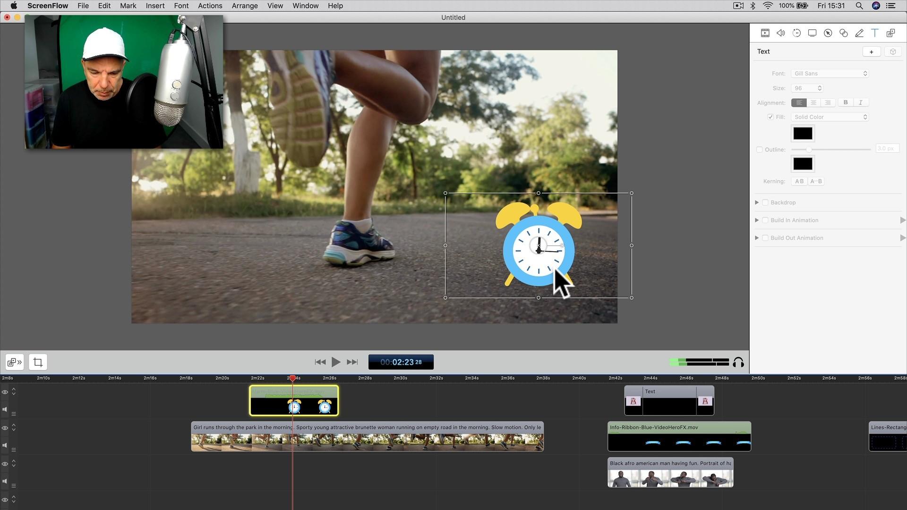Uncheck the Fill checkbox
This screenshot has width=907, height=510.
pos(770,117)
